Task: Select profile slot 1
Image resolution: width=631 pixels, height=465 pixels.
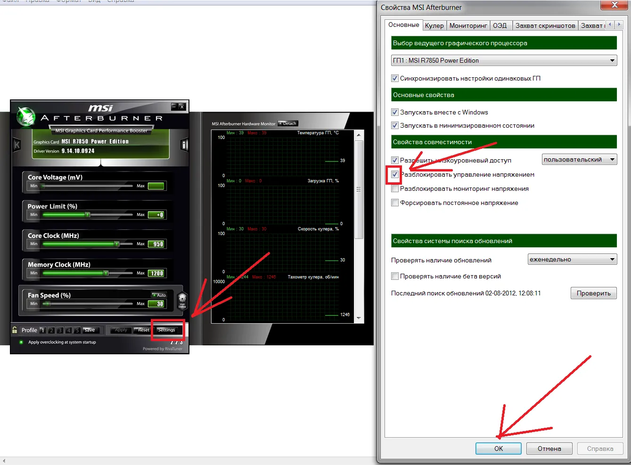Action: [42, 330]
